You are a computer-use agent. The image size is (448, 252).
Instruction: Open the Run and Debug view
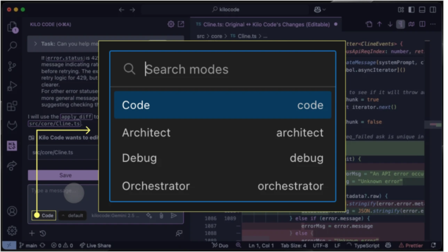[x=12, y=86]
